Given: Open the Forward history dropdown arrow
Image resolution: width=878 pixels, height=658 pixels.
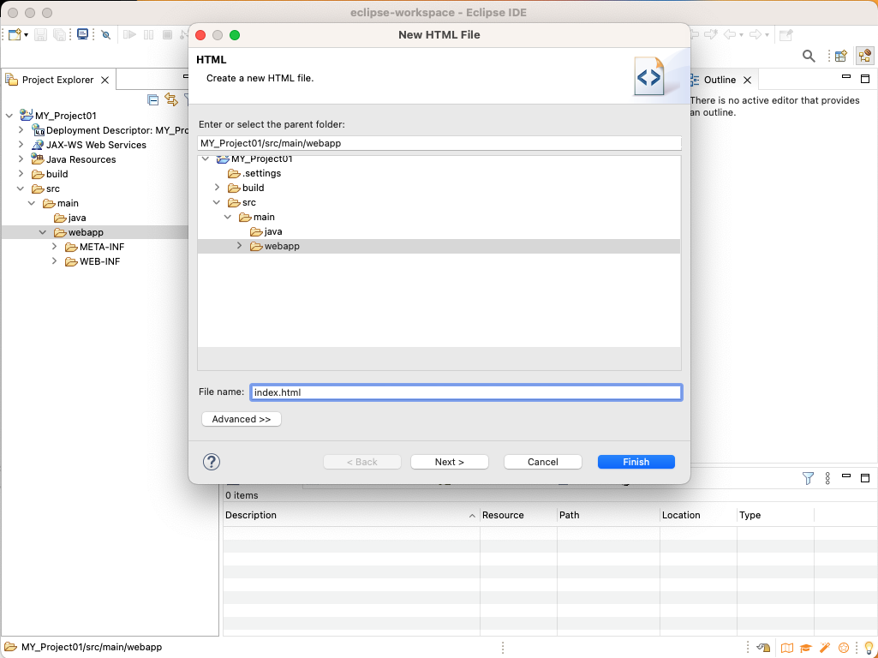Looking at the screenshot, I should tap(768, 35).
